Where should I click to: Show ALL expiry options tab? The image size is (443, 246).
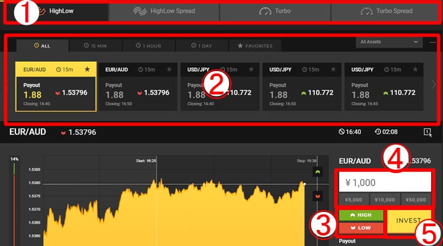pyautogui.click(x=42, y=46)
